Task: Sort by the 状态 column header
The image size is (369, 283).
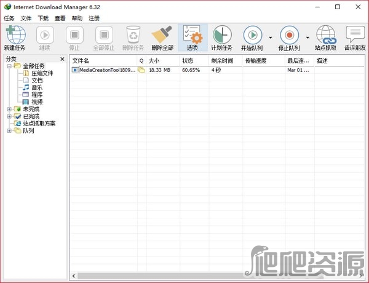Action: (x=194, y=61)
